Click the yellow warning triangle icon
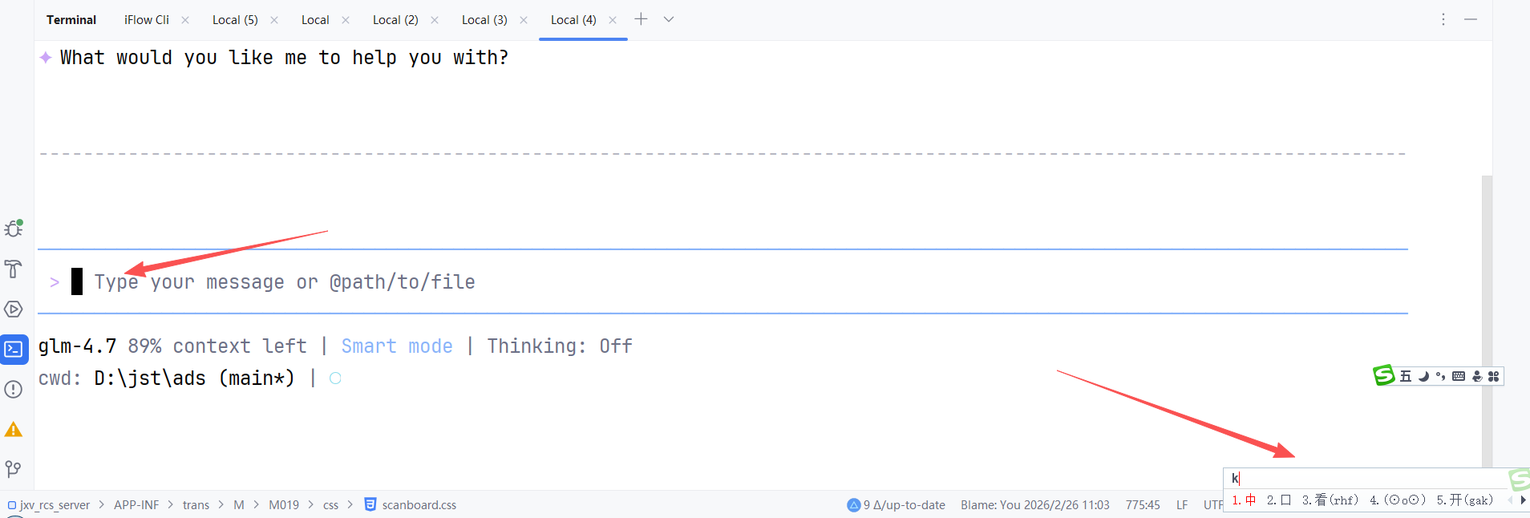The width and height of the screenshot is (1530, 518). (x=14, y=430)
